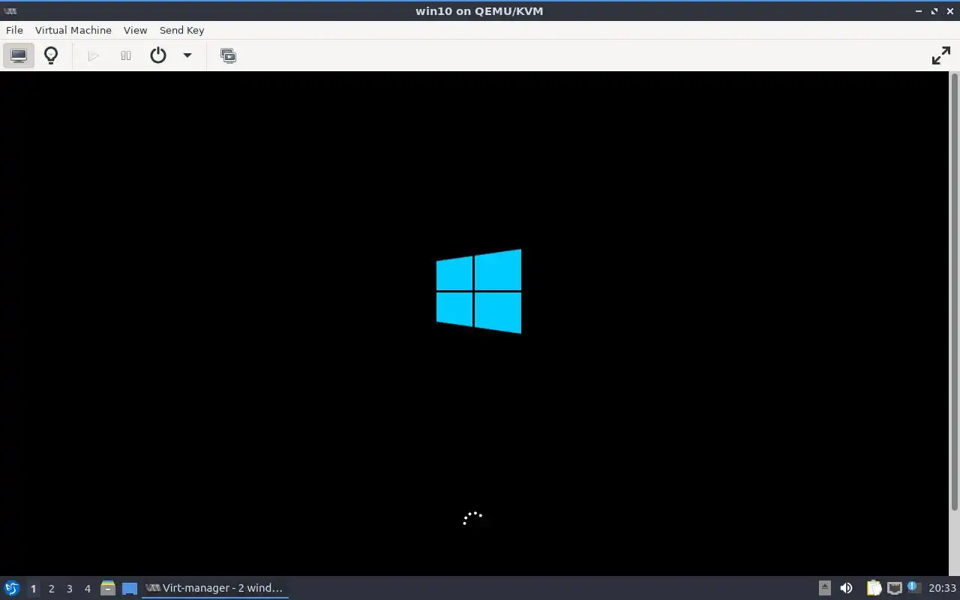
Task: Select the Virt-manager taskbar button
Action: 215,588
